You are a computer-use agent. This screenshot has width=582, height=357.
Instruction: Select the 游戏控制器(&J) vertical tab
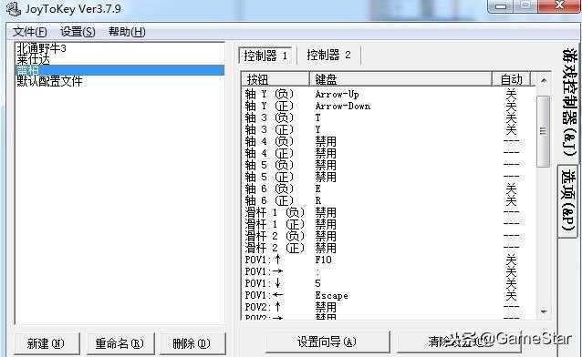(569, 102)
